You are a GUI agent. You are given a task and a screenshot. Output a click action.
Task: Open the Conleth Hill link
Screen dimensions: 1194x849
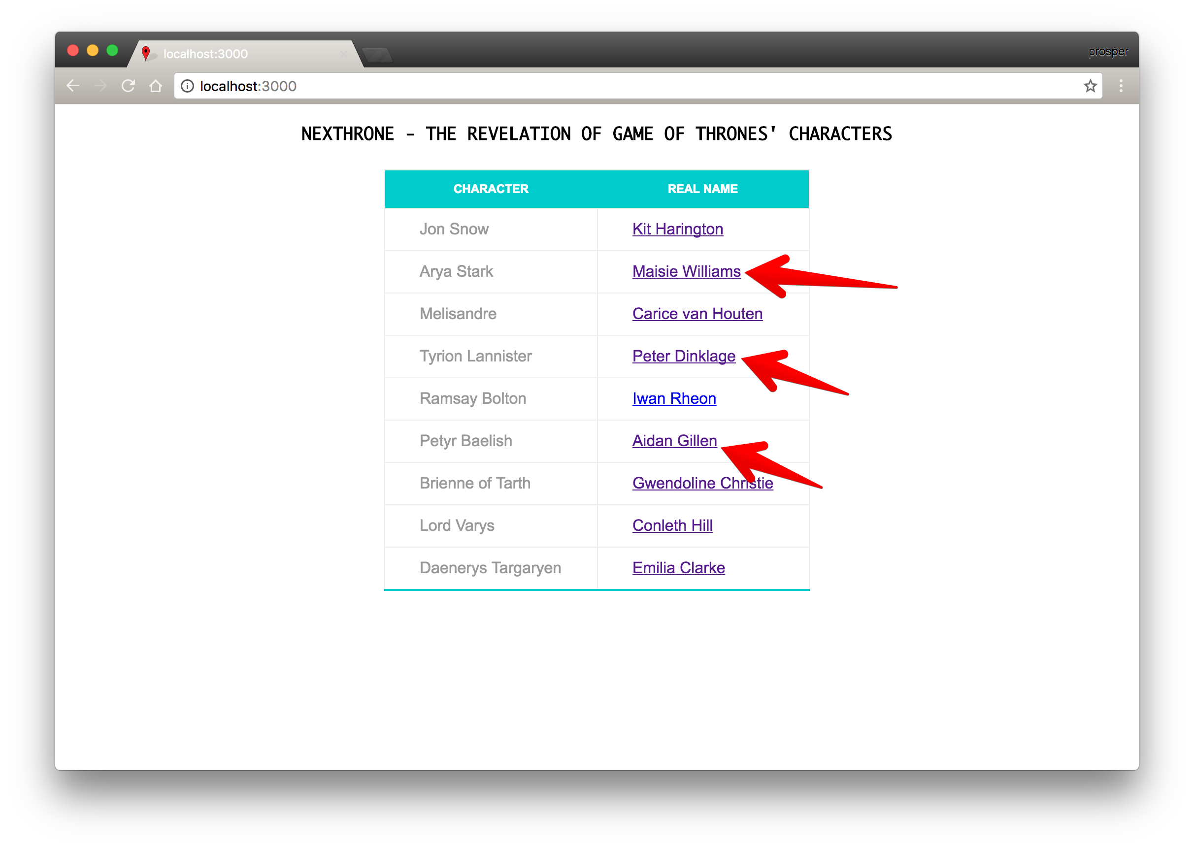click(x=672, y=525)
